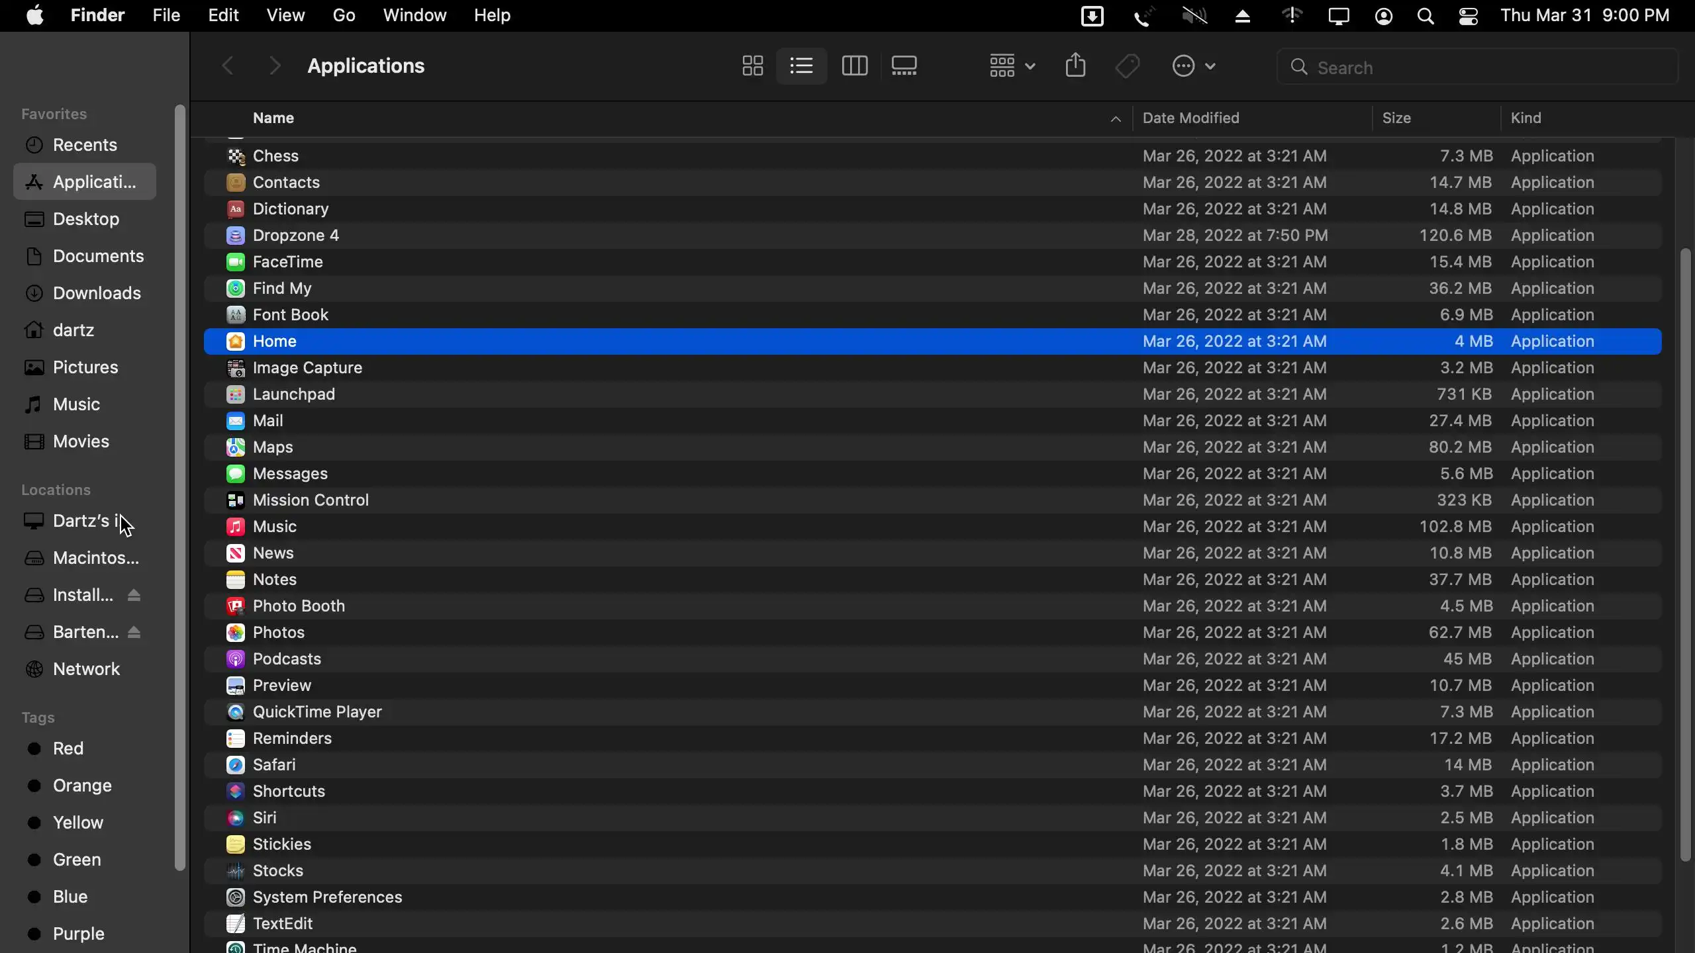The height and width of the screenshot is (953, 1695).
Task: Open Downloads folder in sidebar
Action: pos(96,293)
